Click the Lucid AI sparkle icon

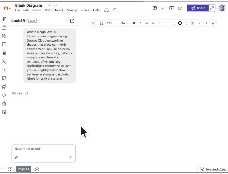coord(4,19)
